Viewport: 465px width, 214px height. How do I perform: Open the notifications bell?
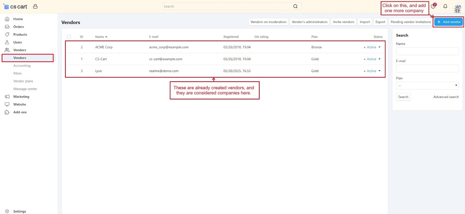(445, 6)
